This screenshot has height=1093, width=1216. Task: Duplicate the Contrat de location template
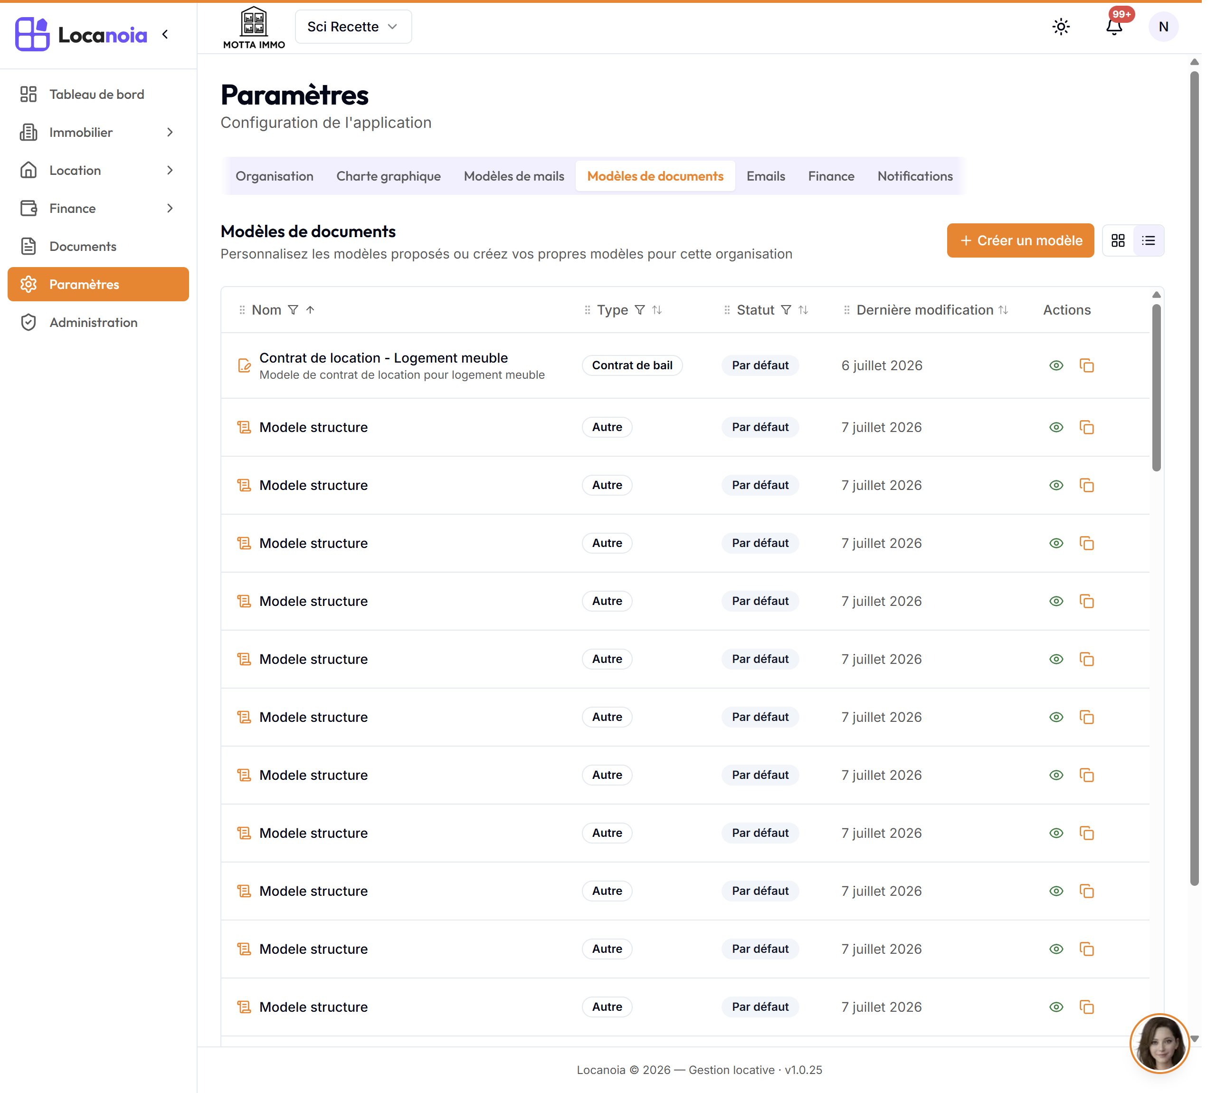click(1086, 365)
